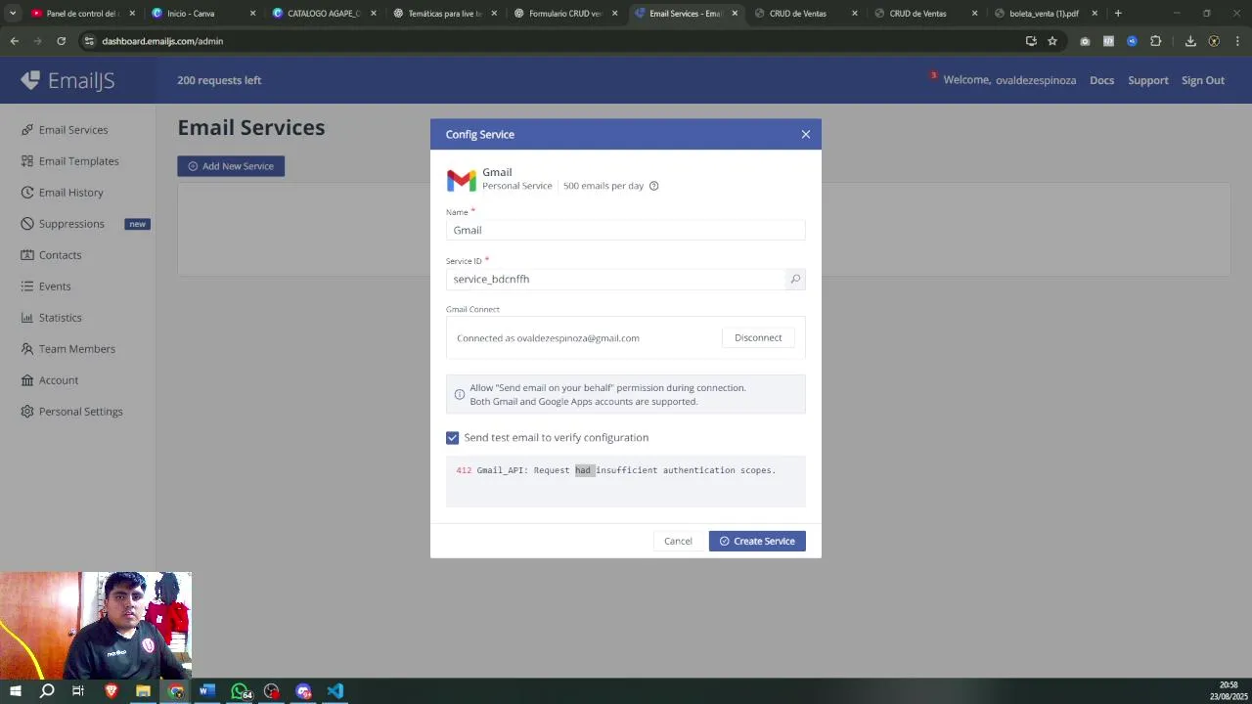Viewport: 1252px width, 704px height.
Task: Switch to the Temáticas para live tab
Action: (444, 14)
